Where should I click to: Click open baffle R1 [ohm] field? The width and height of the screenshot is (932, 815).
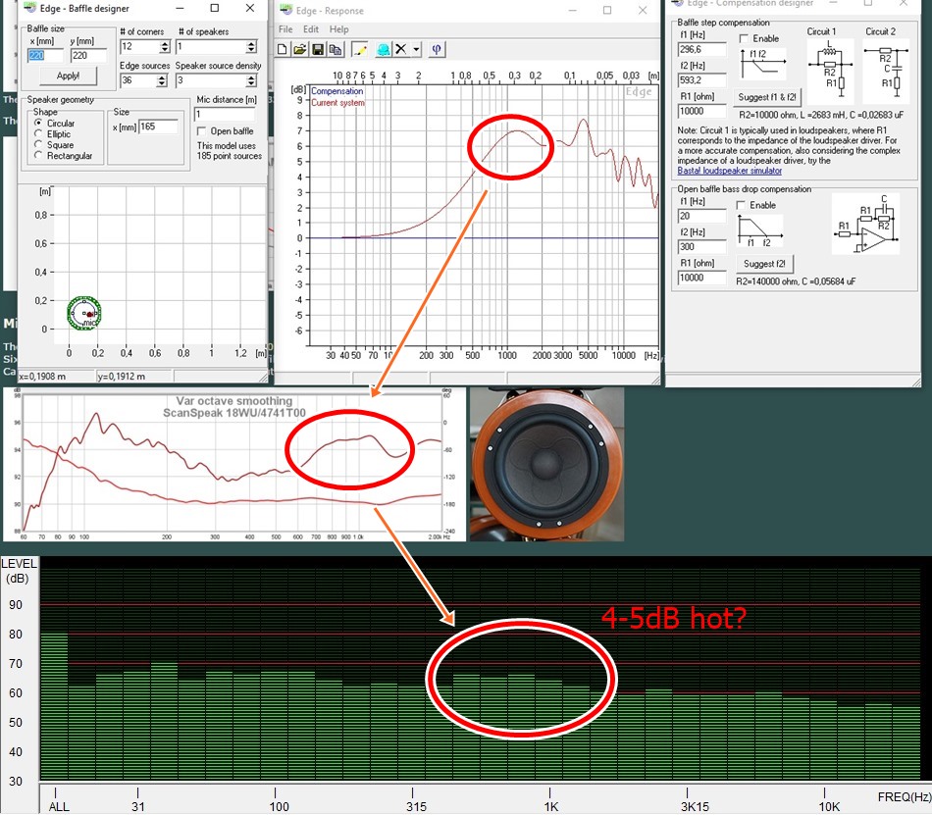tap(702, 278)
